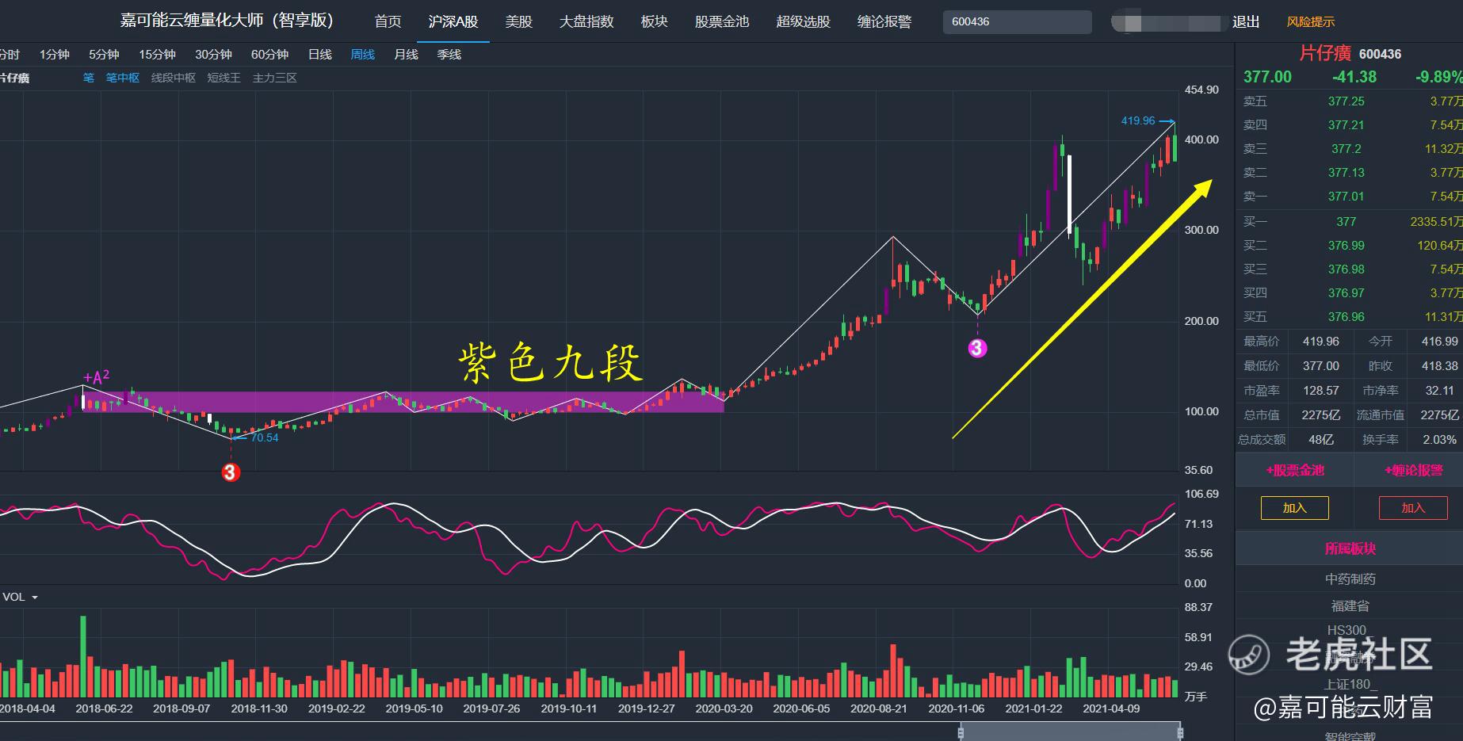Click the 昨收 value 418.38

click(1440, 366)
